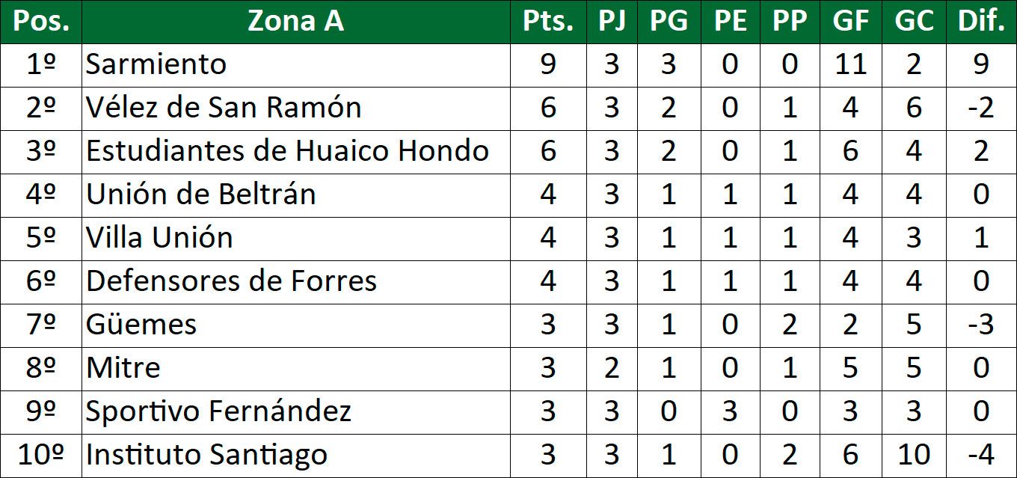Click the PJ column header
The height and width of the screenshot is (478, 1017).
pyautogui.click(x=612, y=22)
